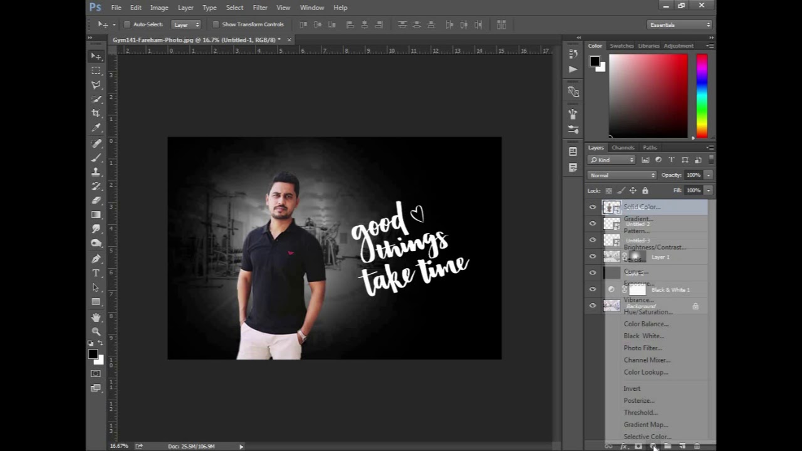The height and width of the screenshot is (451, 802).
Task: Open the Kind layer filter dropdown
Action: (612, 160)
